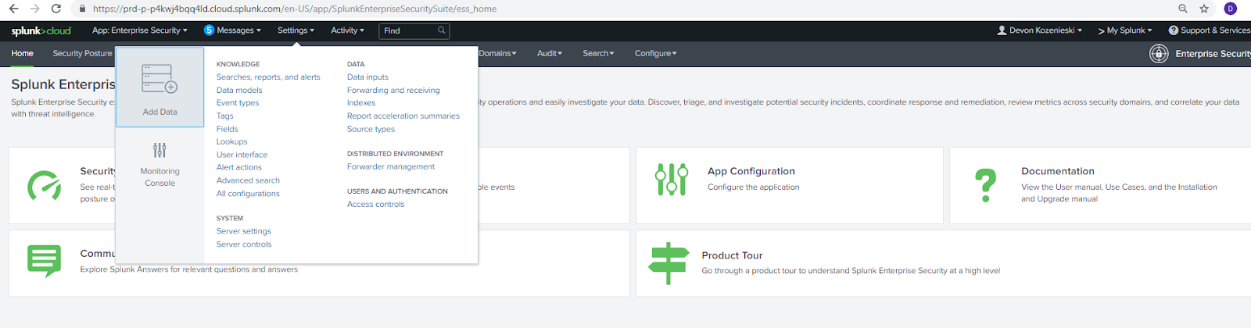Expand the Search nav menu
Screen dimensions: 1251x328
pyautogui.click(x=598, y=53)
